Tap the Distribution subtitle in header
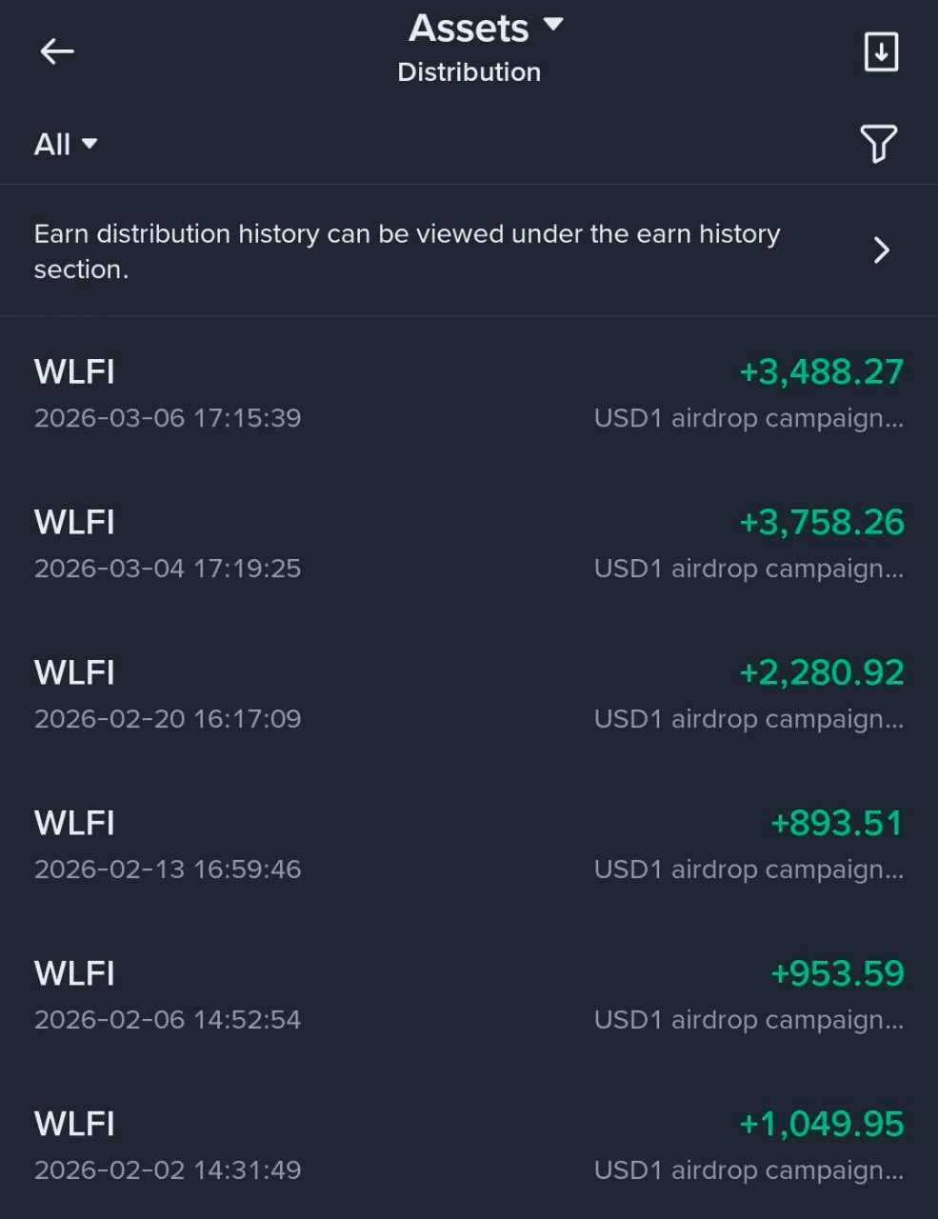 click(x=469, y=72)
